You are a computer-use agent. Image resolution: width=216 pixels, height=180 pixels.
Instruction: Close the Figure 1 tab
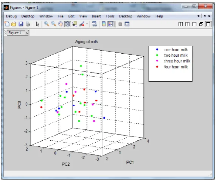tap(27, 33)
